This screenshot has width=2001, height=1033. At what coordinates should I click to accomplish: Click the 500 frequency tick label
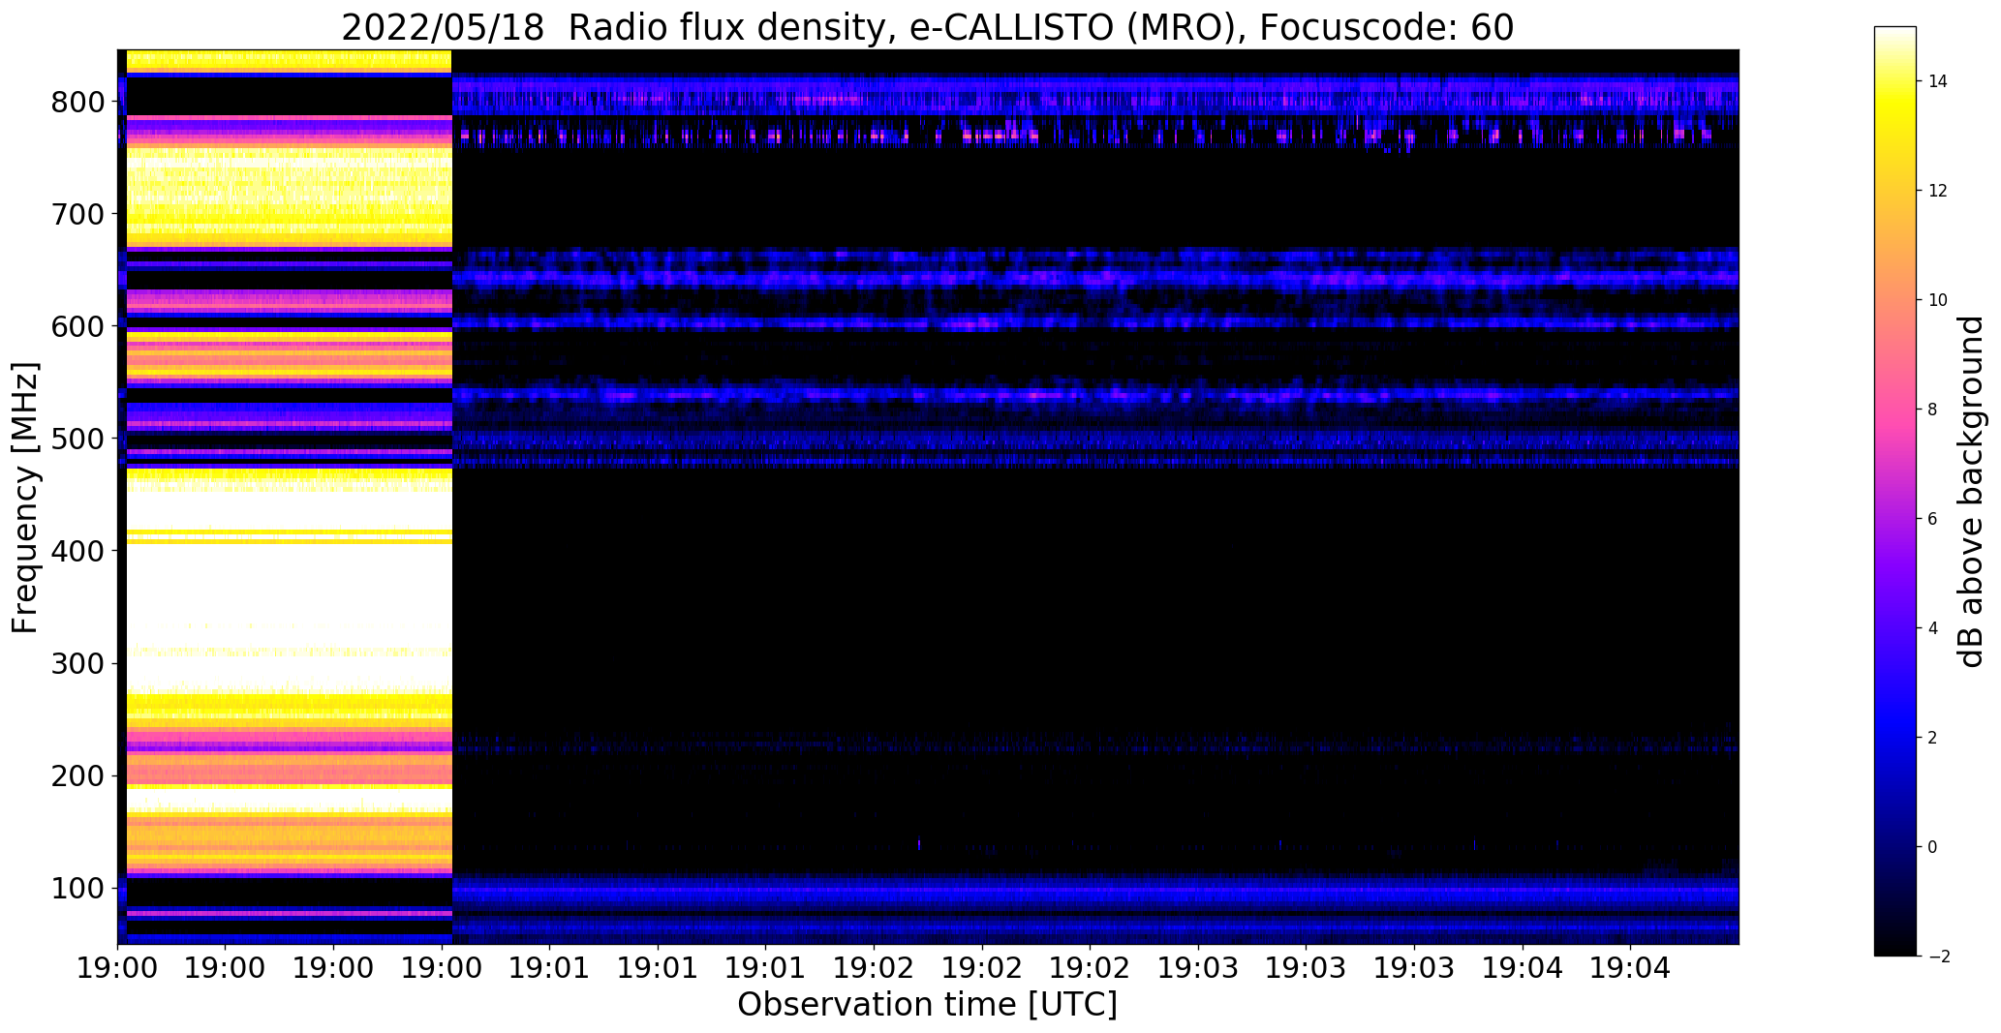[x=77, y=439]
